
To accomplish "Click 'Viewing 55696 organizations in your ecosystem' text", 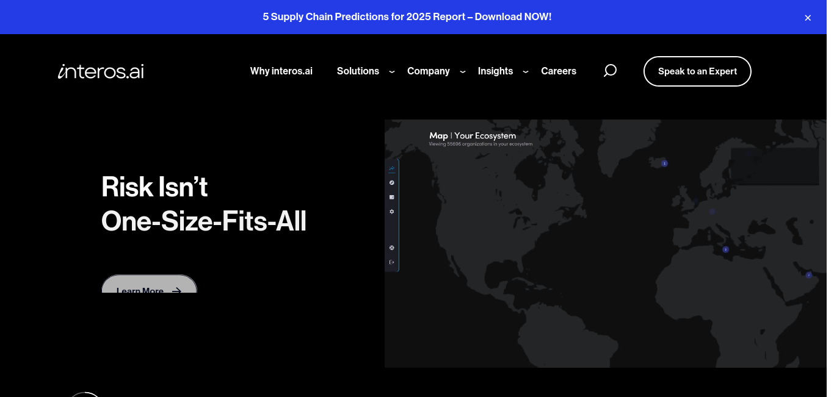I will coord(480,145).
